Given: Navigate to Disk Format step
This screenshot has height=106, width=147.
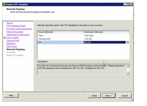Looking at the screenshot, I should click(x=12, y=46).
